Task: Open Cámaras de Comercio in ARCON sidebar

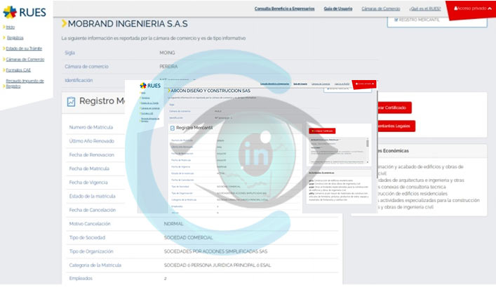Action: point(150,108)
